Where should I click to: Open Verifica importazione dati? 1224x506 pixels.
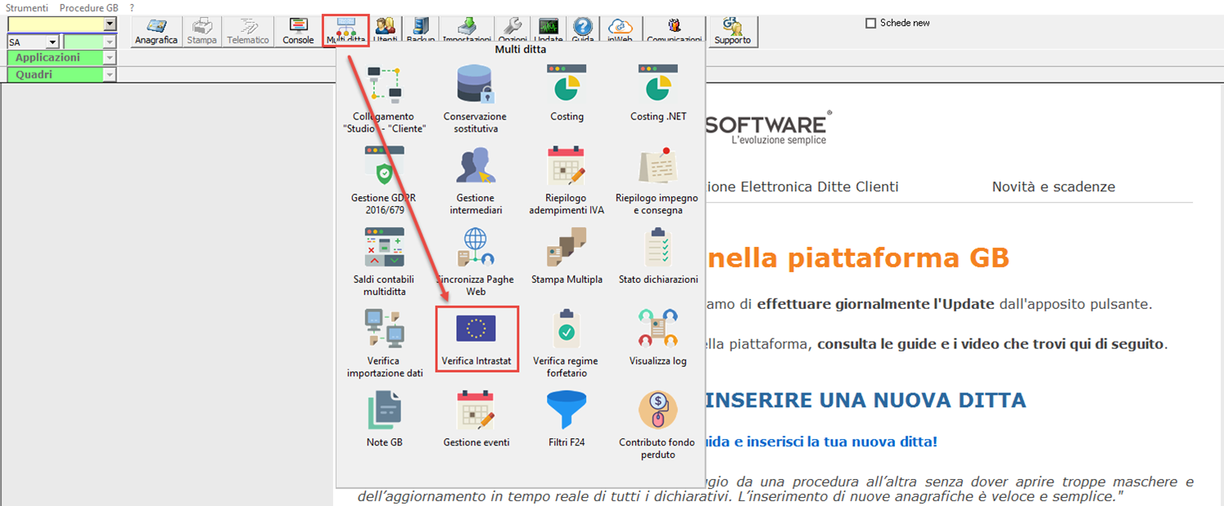pyautogui.click(x=385, y=343)
